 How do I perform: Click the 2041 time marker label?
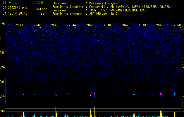[20, 25]
